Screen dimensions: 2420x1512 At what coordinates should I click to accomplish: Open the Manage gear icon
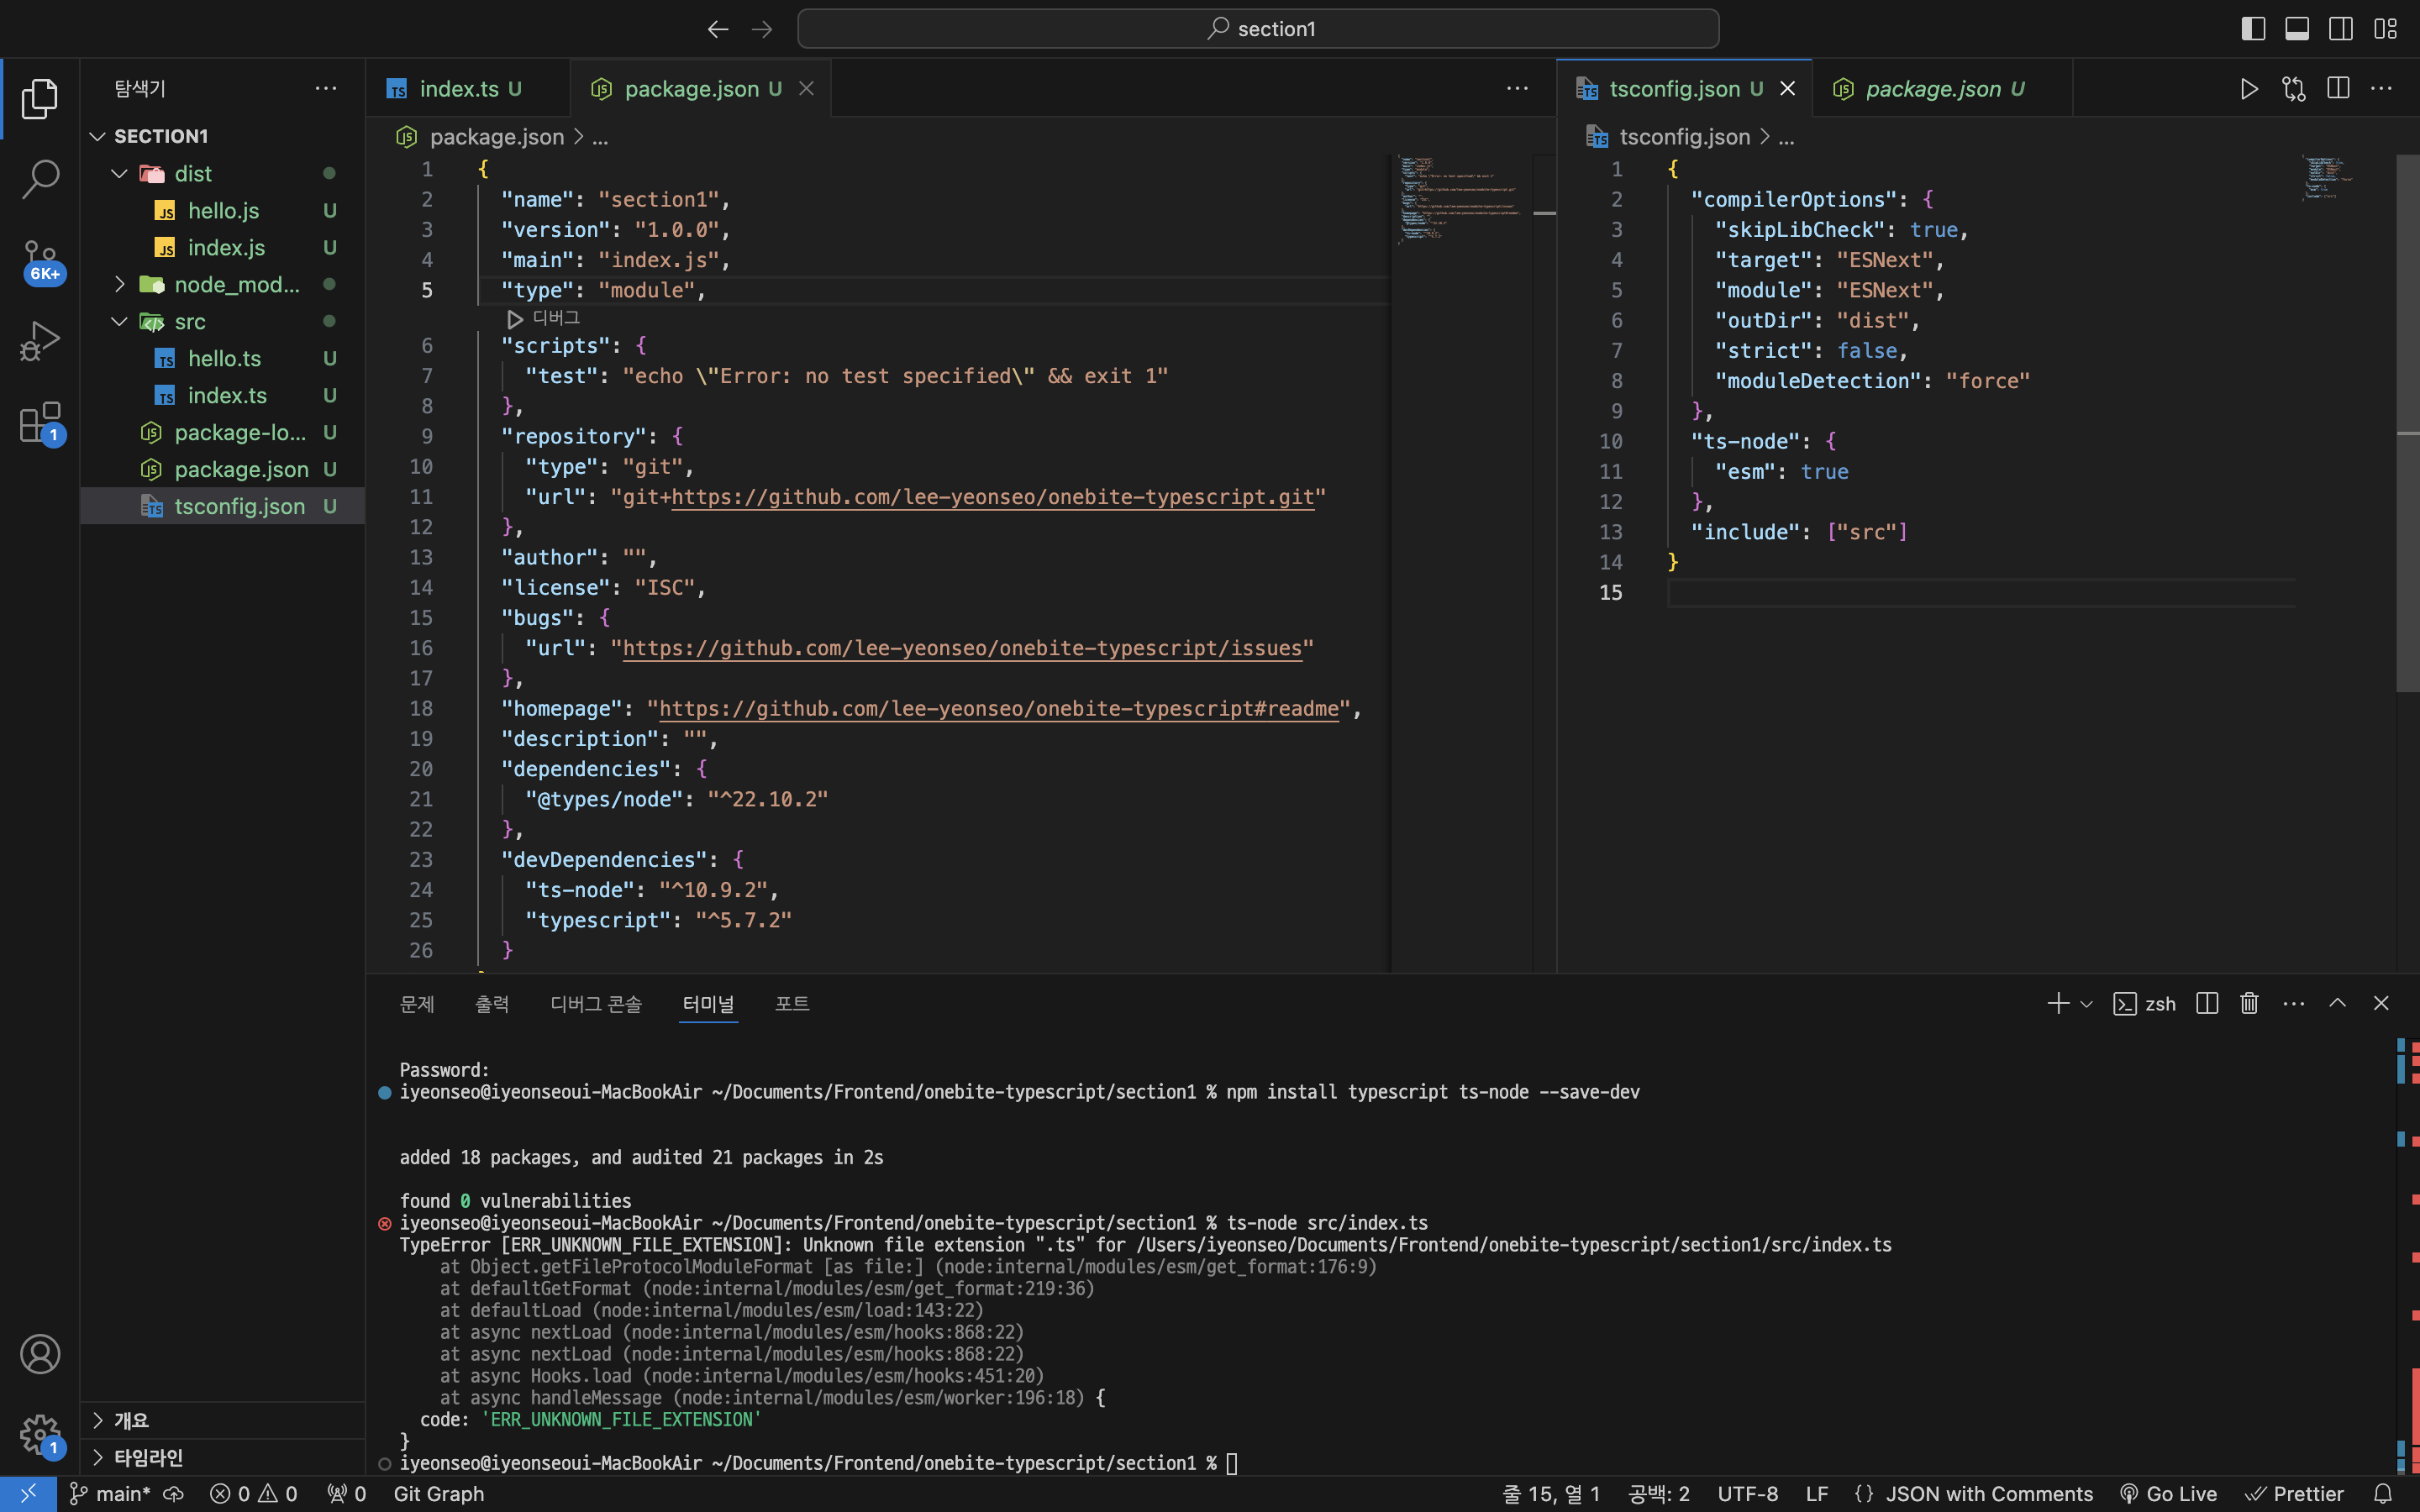(x=40, y=1436)
